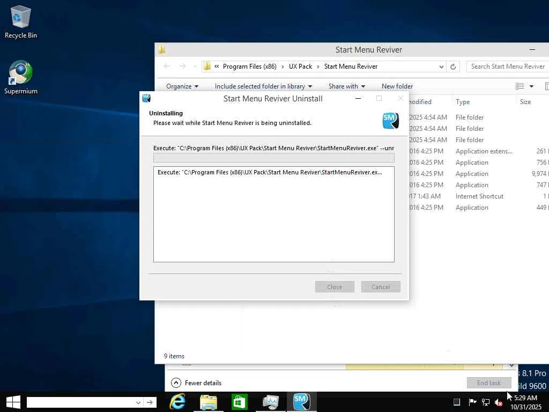Select Start Menu Reviver taskbar icon
Image resolution: width=549 pixels, height=412 pixels.
(x=301, y=401)
